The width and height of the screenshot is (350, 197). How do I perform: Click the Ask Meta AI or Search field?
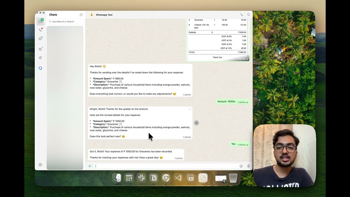pos(65,22)
